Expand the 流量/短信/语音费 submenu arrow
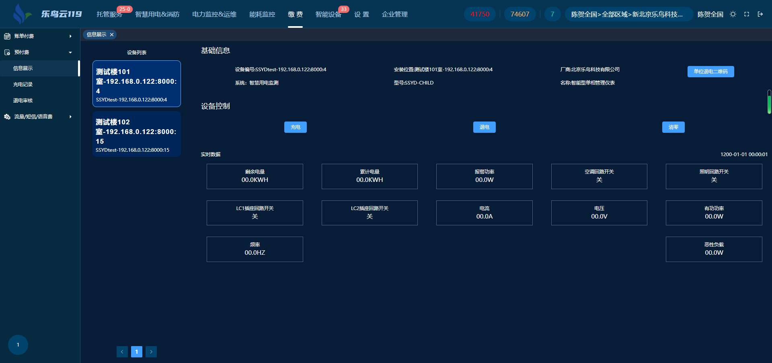 click(x=70, y=117)
